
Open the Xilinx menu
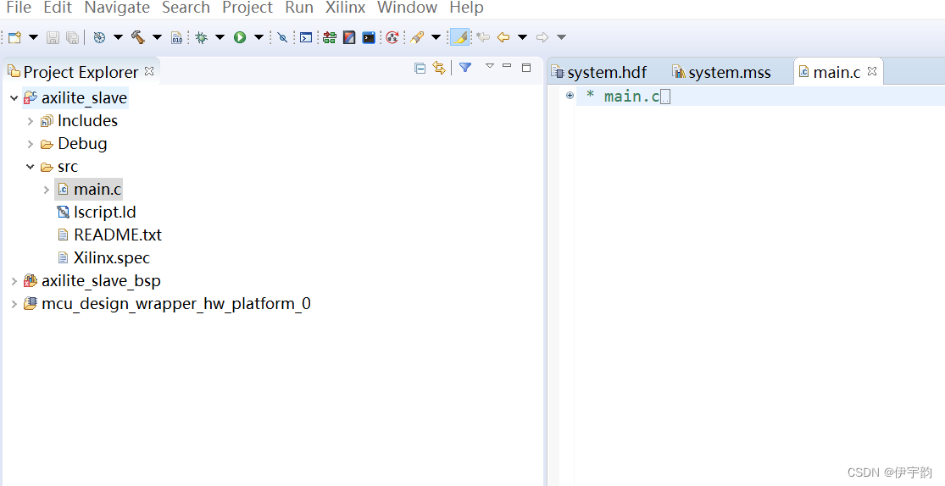coord(345,8)
